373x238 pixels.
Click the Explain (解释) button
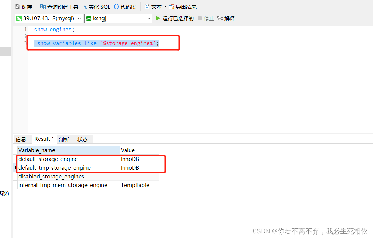(226, 18)
